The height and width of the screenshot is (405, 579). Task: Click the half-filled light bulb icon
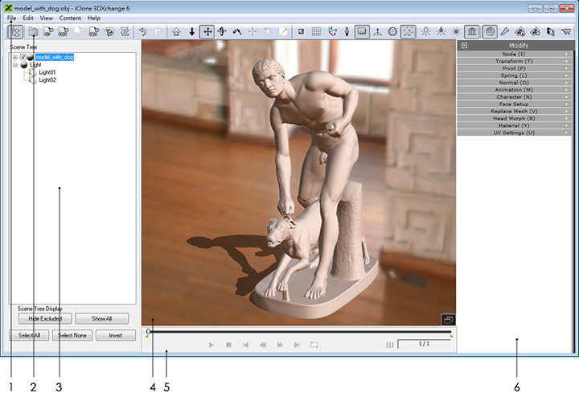441,31
